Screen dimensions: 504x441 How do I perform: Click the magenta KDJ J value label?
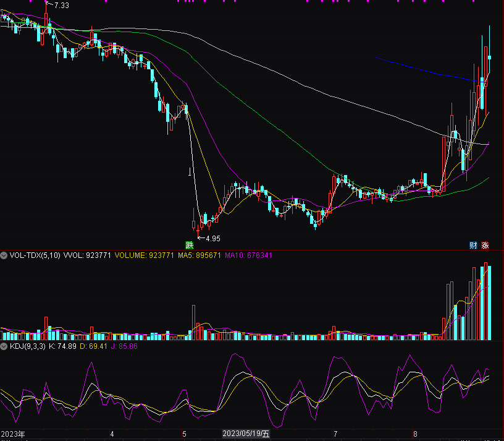pyautogui.click(x=126, y=346)
